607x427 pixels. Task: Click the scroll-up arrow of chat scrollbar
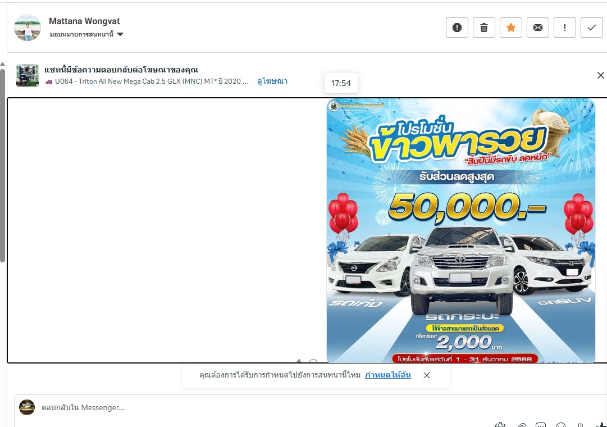click(2, 64)
